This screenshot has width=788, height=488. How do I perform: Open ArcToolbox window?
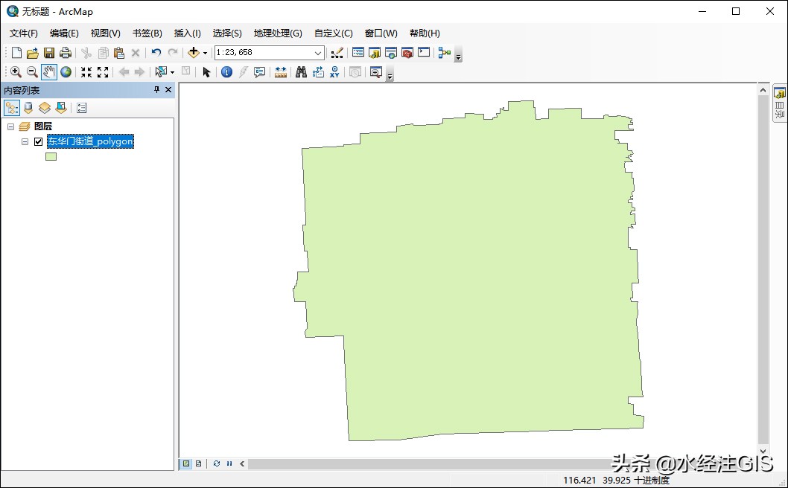pyautogui.click(x=407, y=52)
